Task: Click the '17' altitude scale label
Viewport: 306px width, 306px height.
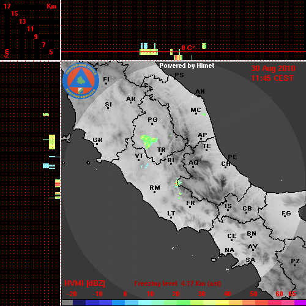Action: pos(7,6)
